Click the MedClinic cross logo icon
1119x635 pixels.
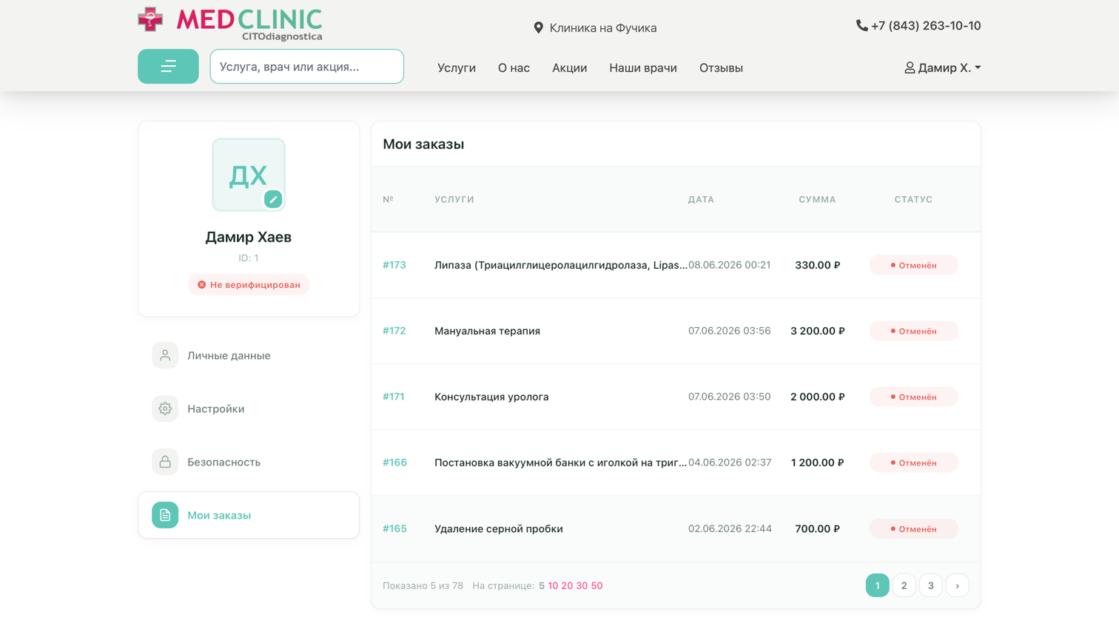[150, 19]
